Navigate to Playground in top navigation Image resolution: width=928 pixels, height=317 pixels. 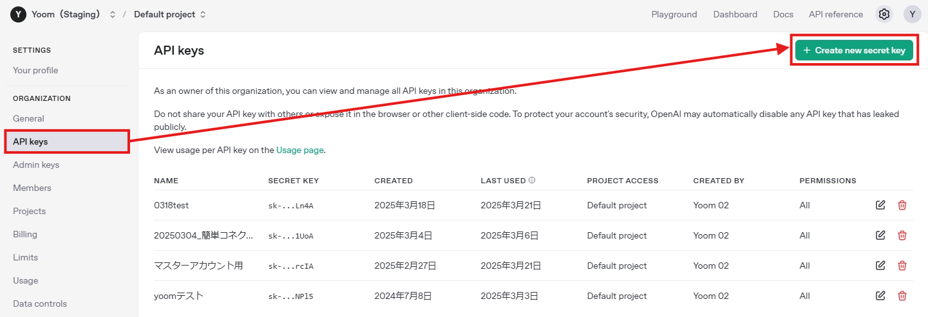pos(674,14)
